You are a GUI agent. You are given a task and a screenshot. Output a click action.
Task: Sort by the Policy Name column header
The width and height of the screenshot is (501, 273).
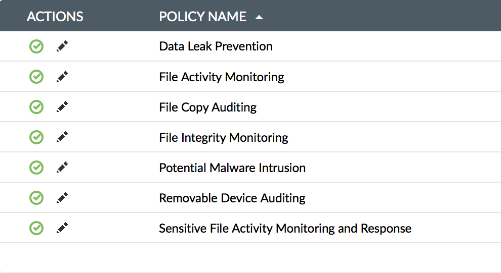click(x=202, y=17)
